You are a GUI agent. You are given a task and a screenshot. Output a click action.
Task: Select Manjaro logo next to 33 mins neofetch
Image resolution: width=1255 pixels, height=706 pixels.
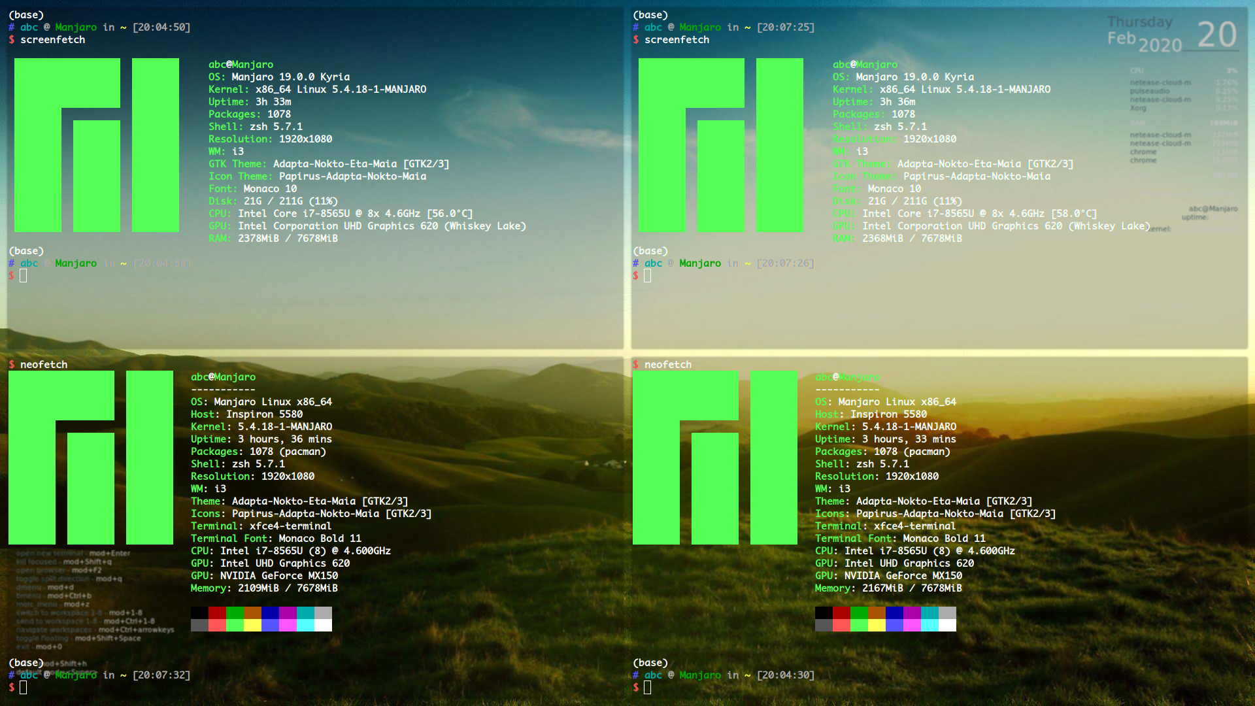714,458
